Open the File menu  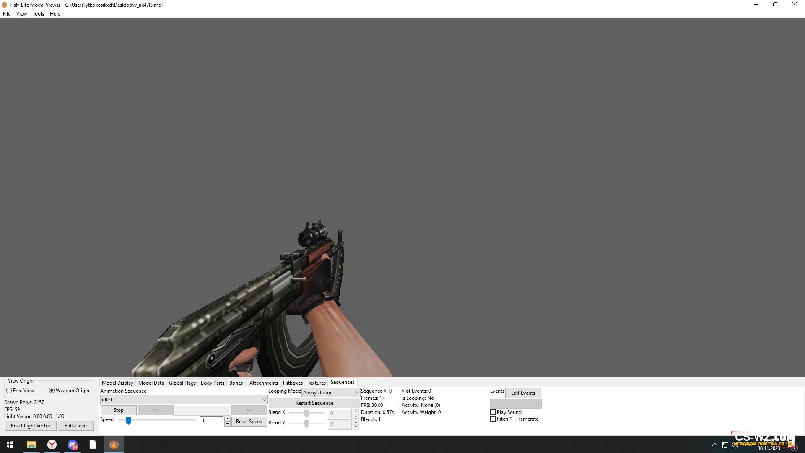pyautogui.click(x=7, y=14)
